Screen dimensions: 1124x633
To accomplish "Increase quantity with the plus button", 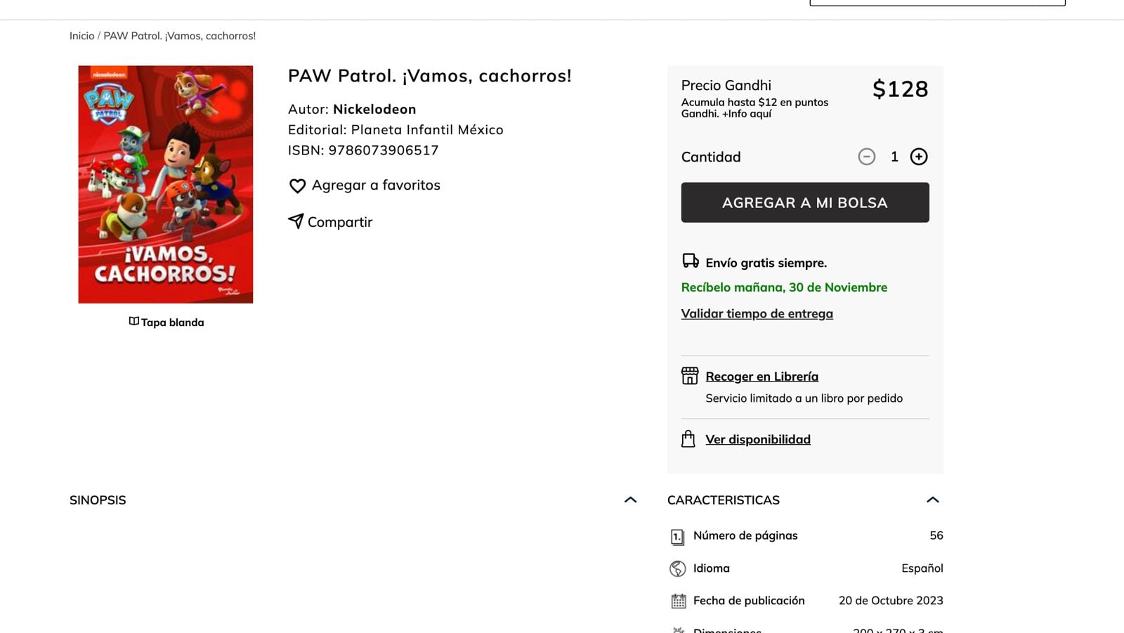I will (918, 157).
